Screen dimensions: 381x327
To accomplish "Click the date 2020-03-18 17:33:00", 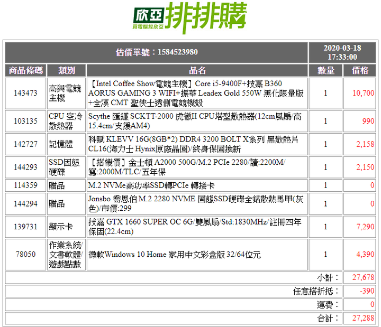I will tap(342, 52).
